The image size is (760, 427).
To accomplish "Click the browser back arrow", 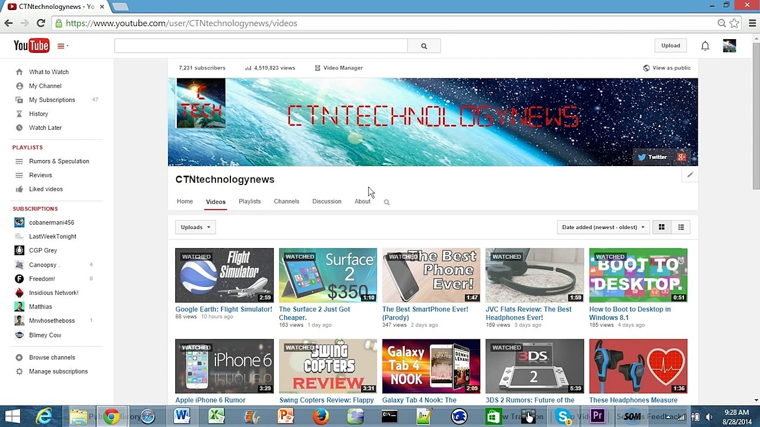I will [8, 23].
